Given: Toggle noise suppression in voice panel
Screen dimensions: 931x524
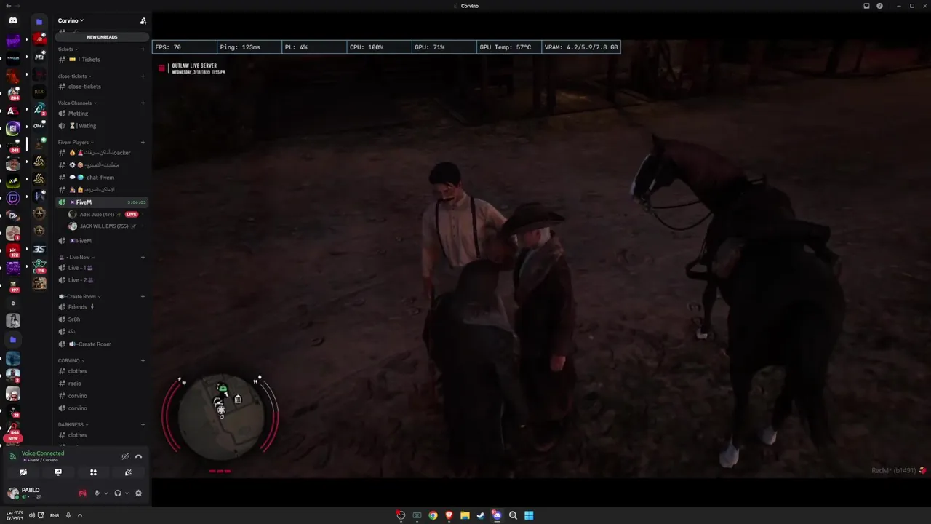Looking at the screenshot, I should coord(125,456).
